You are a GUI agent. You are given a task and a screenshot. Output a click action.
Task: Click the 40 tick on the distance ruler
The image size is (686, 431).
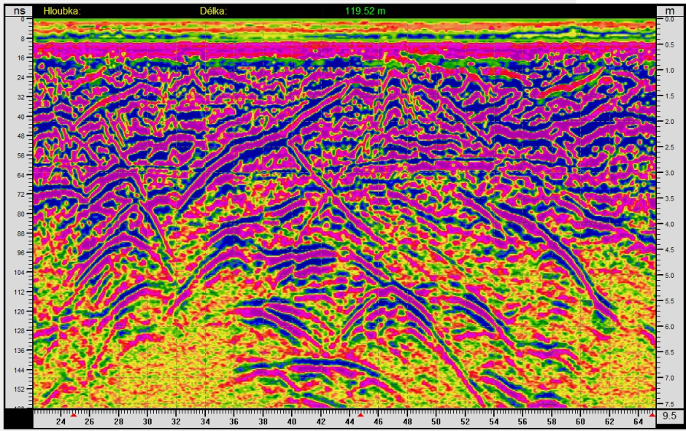coord(291,422)
